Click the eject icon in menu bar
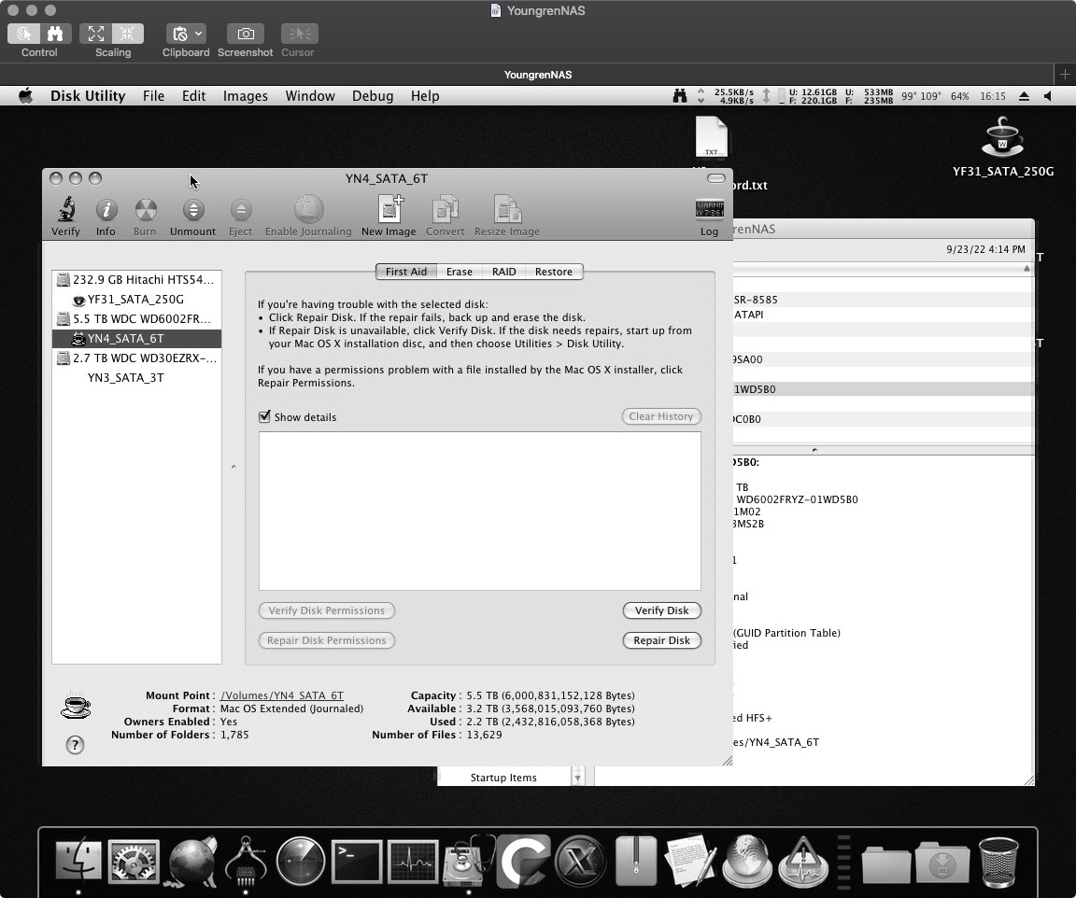Viewport: 1076px width, 898px height. (x=1024, y=96)
